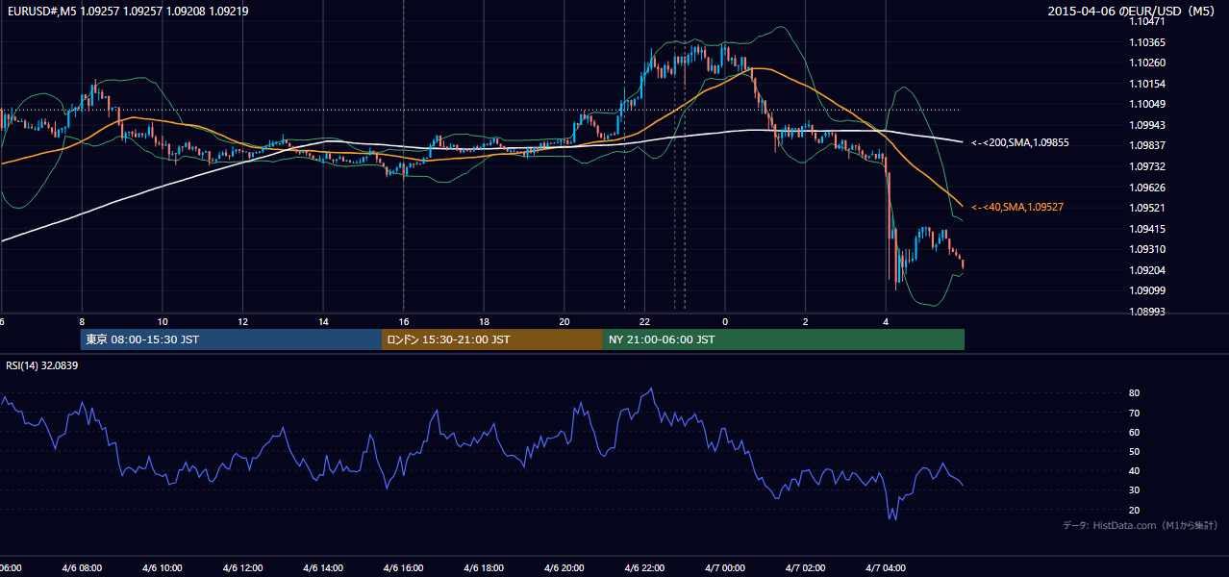Click hour label 4 under price chart
The image size is (1229, 577).
(x=886, y=321)
